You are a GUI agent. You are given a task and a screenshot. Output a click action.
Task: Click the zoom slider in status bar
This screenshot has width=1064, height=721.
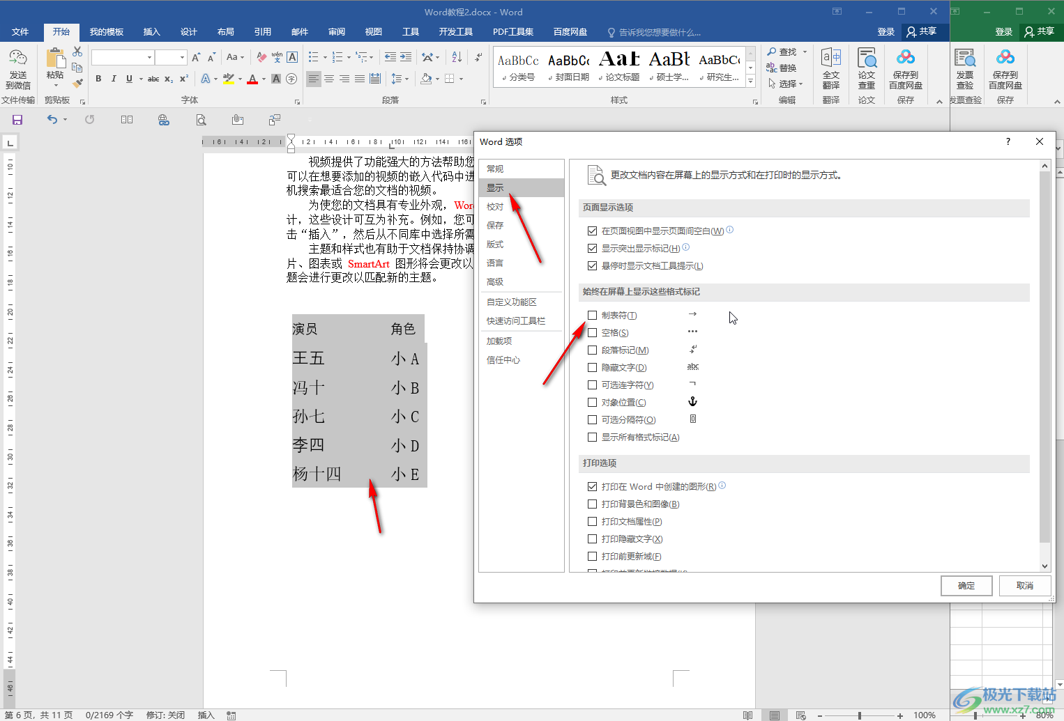point(860,715)
